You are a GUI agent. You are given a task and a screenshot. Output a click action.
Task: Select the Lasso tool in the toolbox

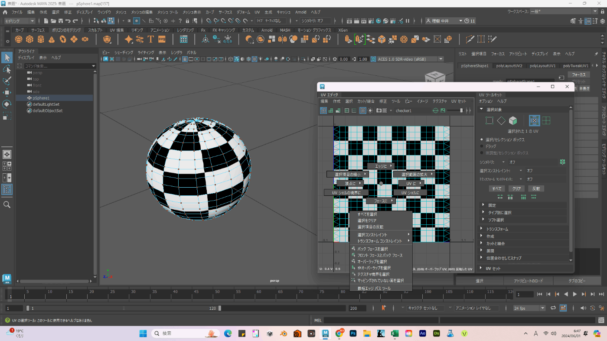[7, 69]
